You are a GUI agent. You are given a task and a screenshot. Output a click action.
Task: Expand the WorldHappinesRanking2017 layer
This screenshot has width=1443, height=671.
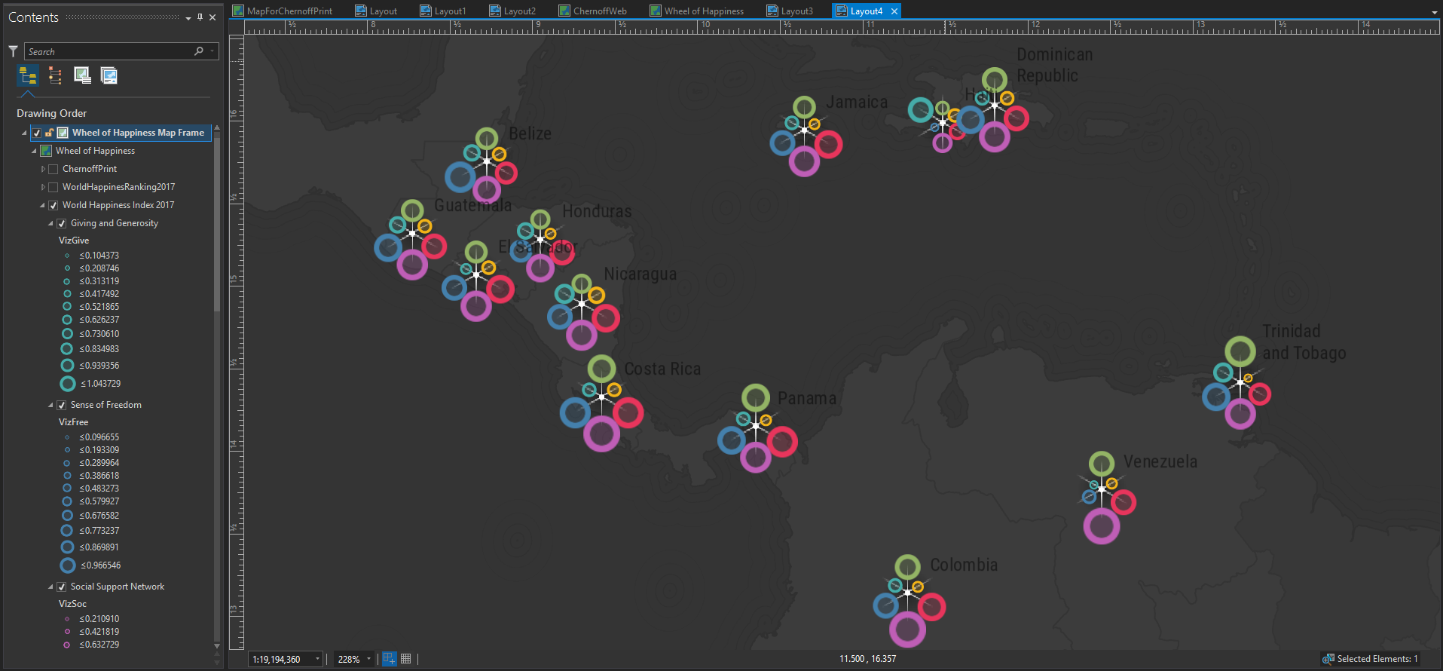[x=43, y=187]
